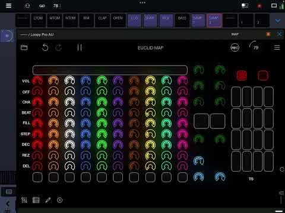Toggle the bright red square button

(242, 75)
